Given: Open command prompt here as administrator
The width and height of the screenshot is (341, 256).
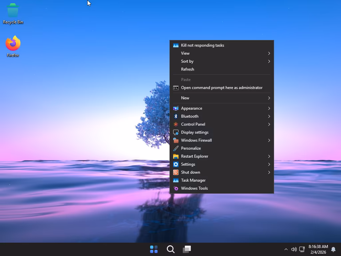Looking at the screenshot, I should click(221, 88).
